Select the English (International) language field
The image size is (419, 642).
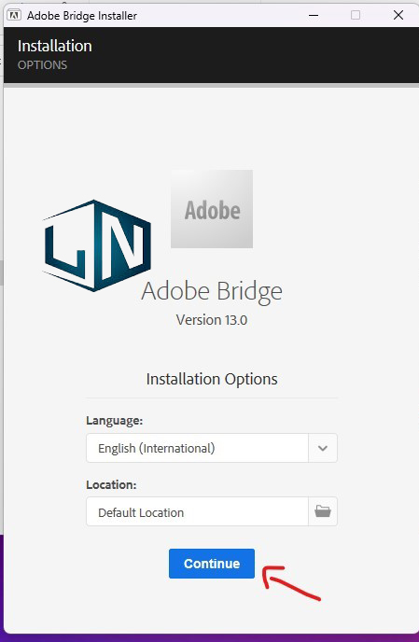197,448
